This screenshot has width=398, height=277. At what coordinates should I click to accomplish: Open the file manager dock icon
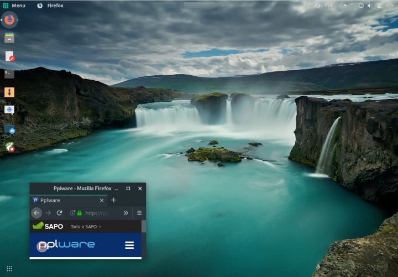pyautogui.click(x=9, y=38)
